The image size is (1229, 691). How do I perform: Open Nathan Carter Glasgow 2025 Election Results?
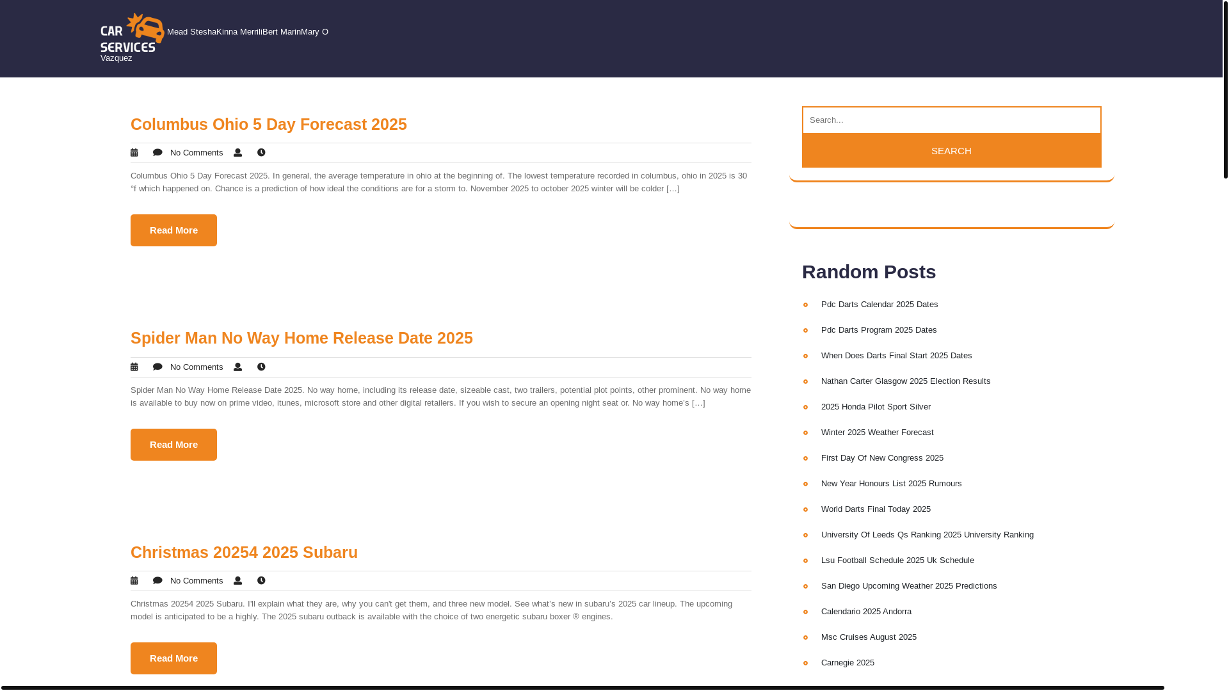point(906,381)
